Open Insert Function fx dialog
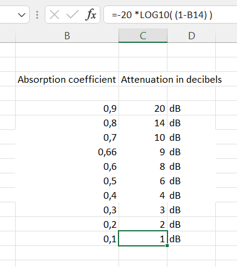 click(x=91, y=14)
